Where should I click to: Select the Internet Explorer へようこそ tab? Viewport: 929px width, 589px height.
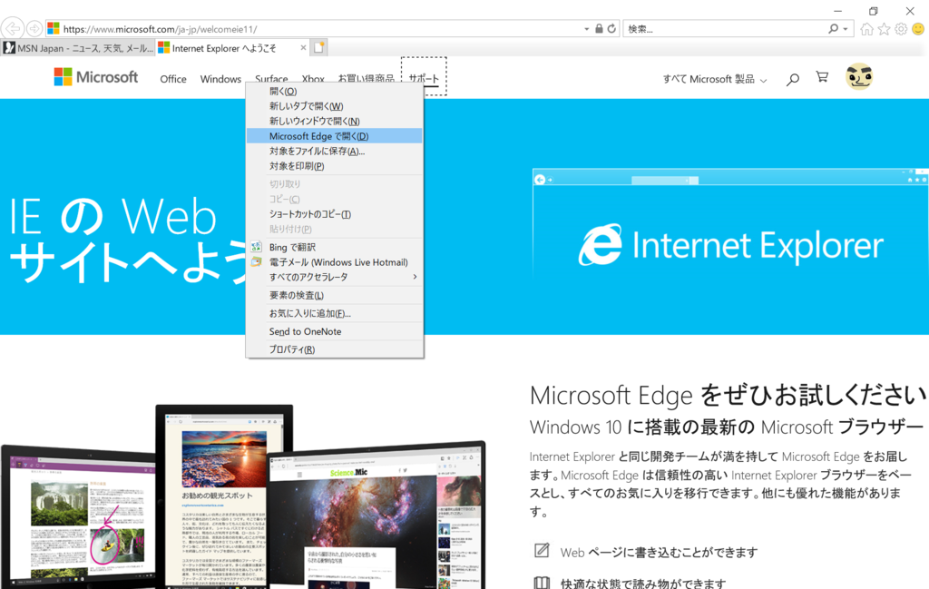pyautogui.click(x=233, y=48)
